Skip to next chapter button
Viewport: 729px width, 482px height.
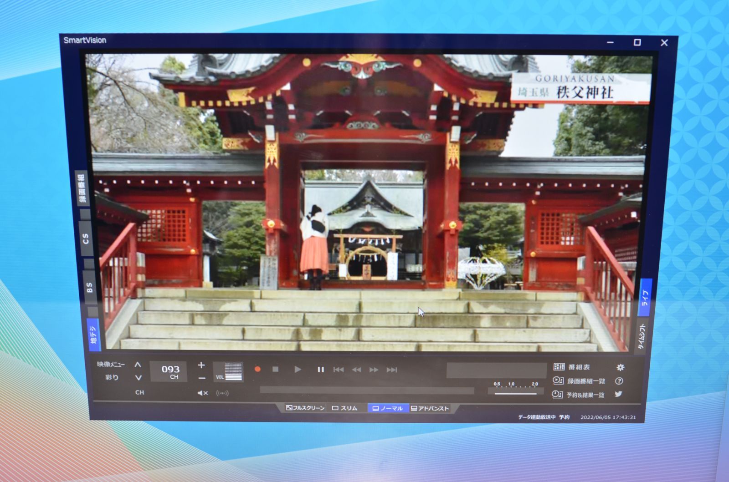392,370
